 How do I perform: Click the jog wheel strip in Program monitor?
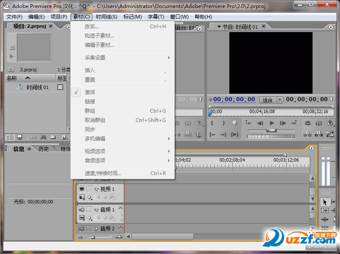pos(271,136)
